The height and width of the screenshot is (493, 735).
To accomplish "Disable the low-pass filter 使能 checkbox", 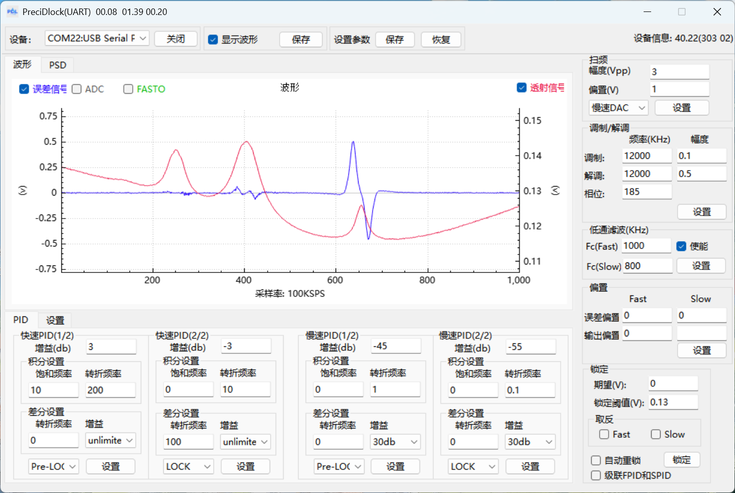I will (x=682, y=246).
